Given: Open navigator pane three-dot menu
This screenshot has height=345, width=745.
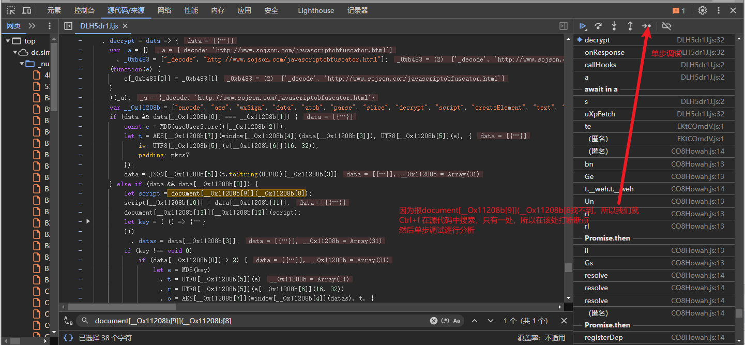Looking at the screenshot, I should [50, 26].
